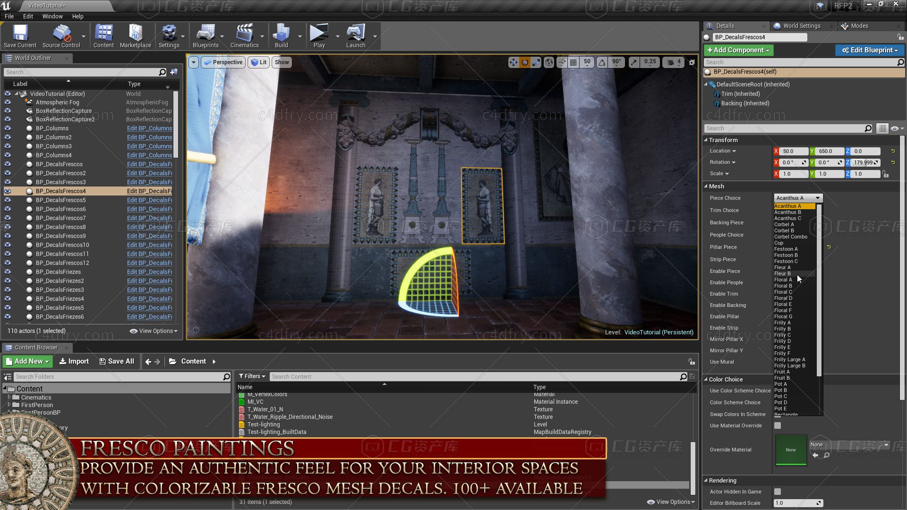Click the Build toolbar icon
The height and width of the screenshot is (510, 907).
coord(281,36)
